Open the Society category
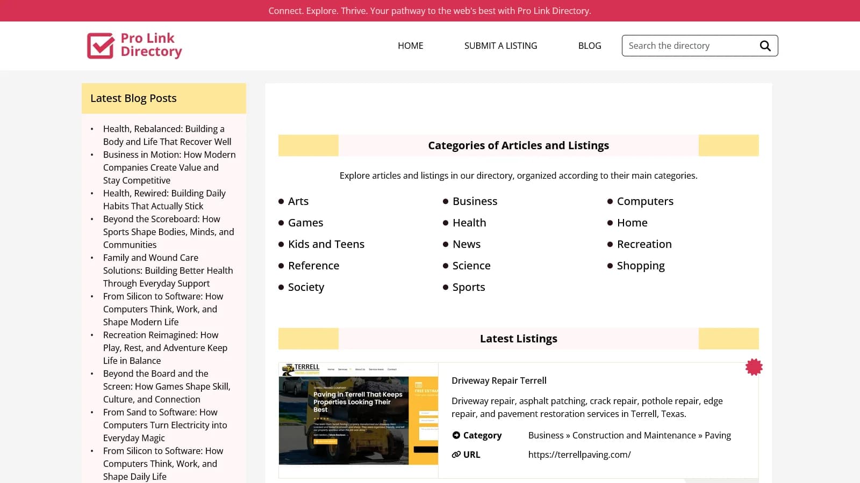This screenshot has height=483, width=860. coord(306,287)
